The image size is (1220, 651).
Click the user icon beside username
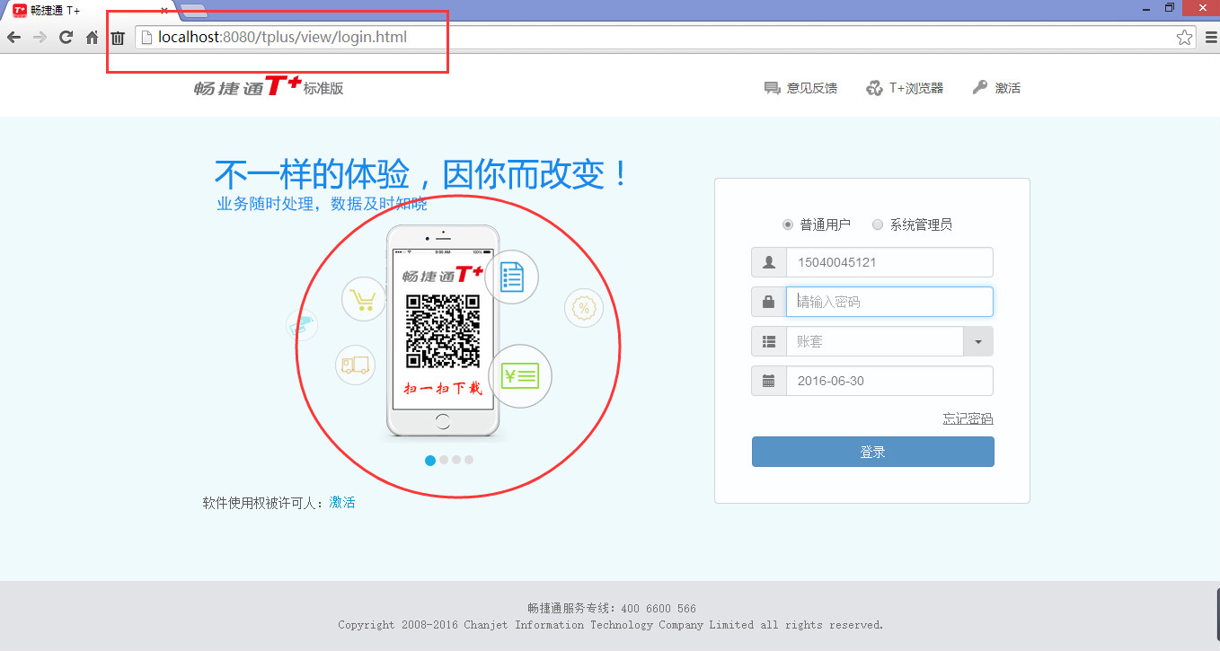click(x=769, y=262)
